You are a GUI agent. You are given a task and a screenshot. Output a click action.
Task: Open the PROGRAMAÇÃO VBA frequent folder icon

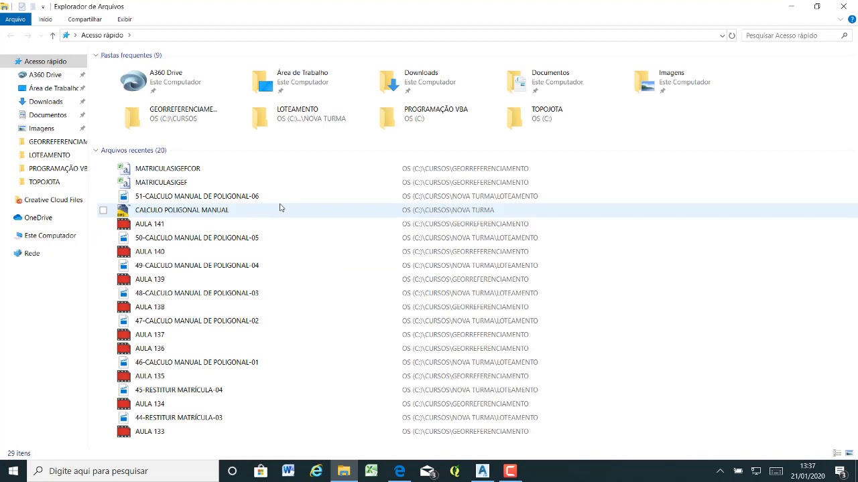coord(387,117)
